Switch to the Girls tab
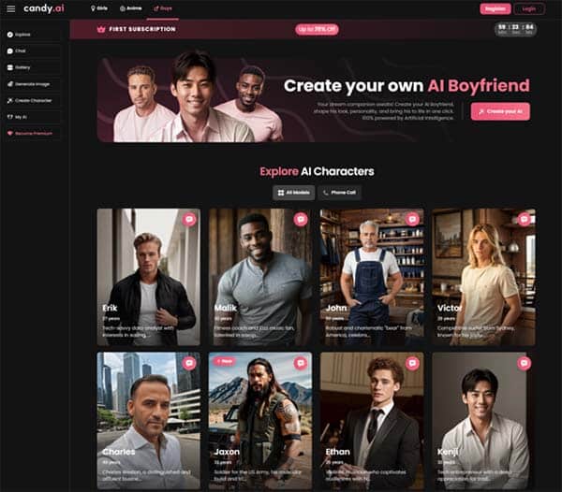The image size is (562, 492). (99, 8)
